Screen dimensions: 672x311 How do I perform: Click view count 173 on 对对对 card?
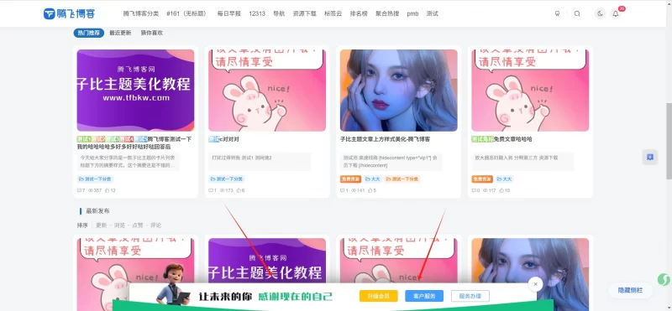pyautogui.click(x=226, y=190)
